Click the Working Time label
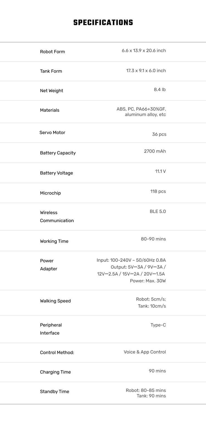206x432 pixels. (54, 241)
